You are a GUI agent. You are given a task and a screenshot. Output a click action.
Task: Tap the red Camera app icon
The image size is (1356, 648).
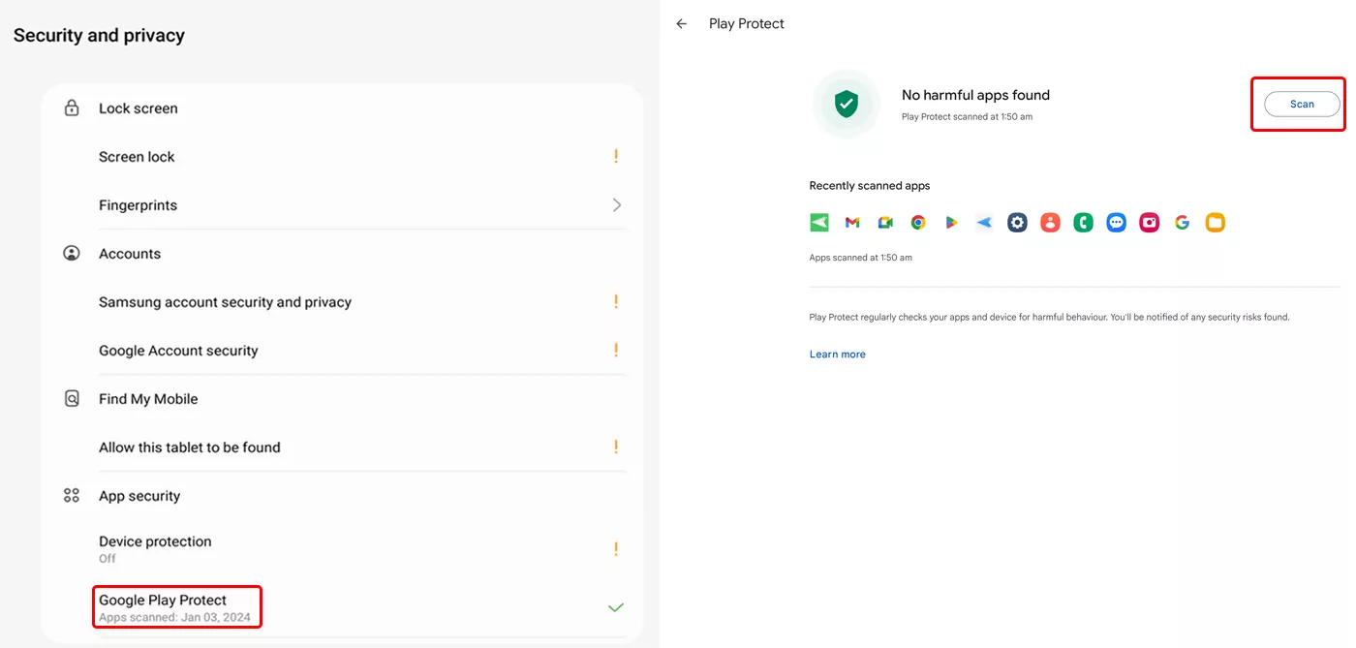coord(1149,223)
